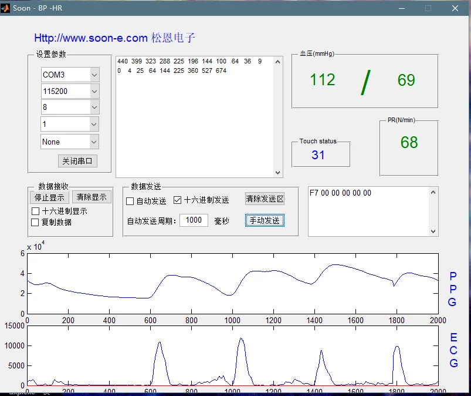Click the send area scrollbar up arrow

433,192
